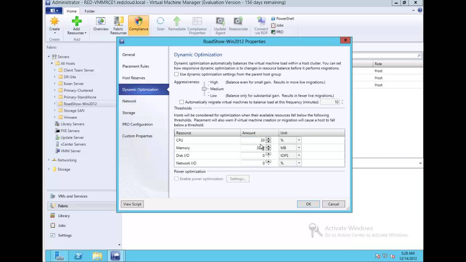The image size is (466, 262).
Task: Select Update Server tree item
Action: tap(72, 138)
